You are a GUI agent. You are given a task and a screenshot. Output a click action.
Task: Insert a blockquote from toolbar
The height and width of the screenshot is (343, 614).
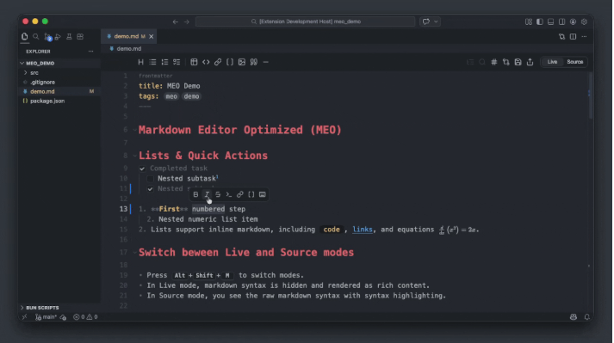pos(254,62)
